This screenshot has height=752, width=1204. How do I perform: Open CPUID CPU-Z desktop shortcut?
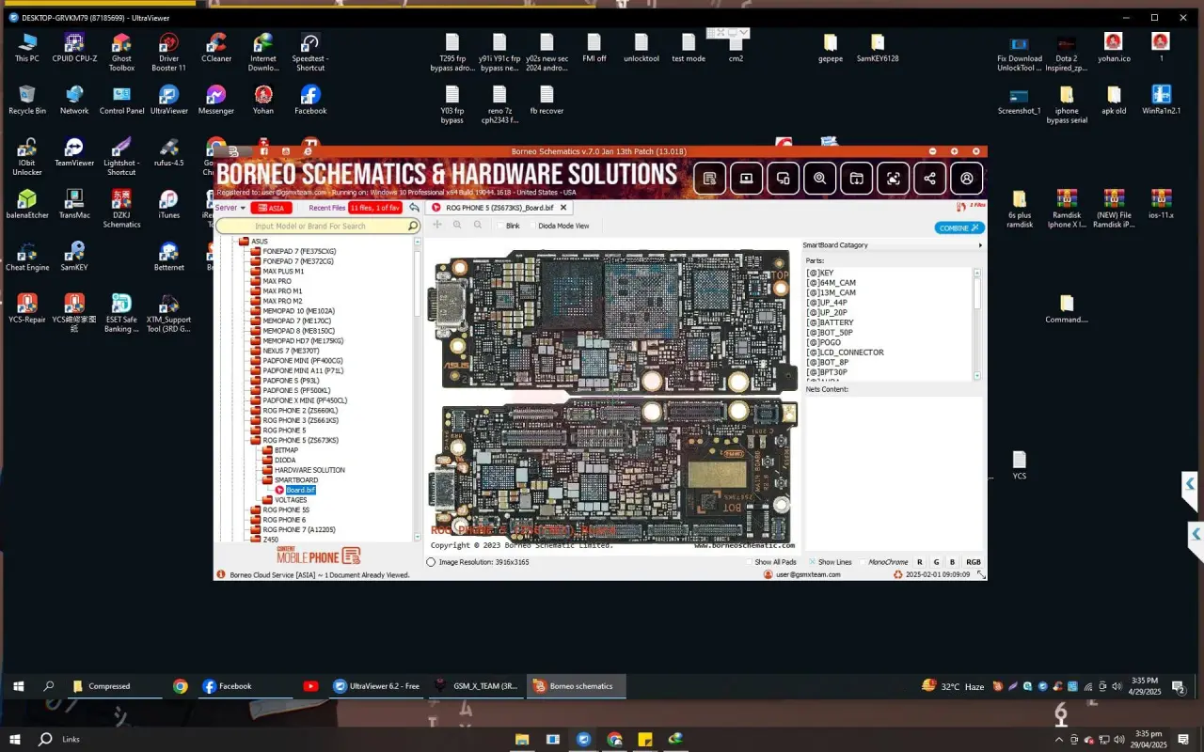tap(74, 50)
